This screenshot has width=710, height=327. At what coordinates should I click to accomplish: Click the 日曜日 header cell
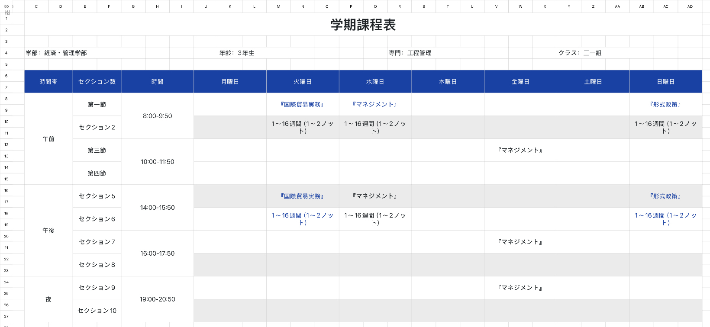point(666,81)
